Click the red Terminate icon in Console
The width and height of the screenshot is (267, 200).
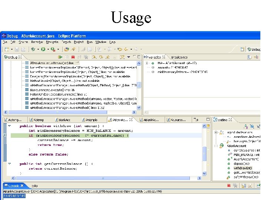[x=229, y=186]
